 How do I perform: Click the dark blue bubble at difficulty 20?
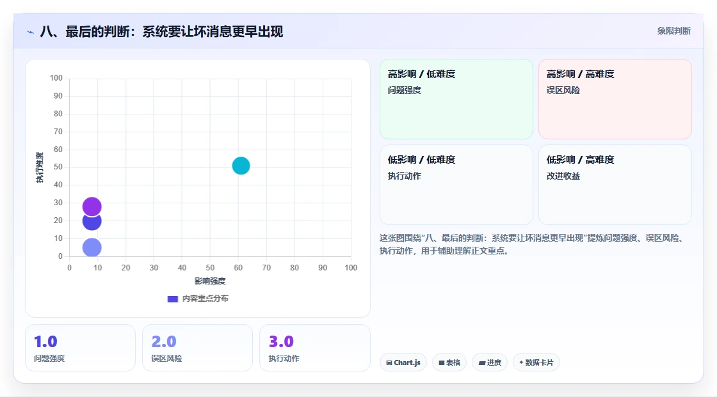click(92, 222)
